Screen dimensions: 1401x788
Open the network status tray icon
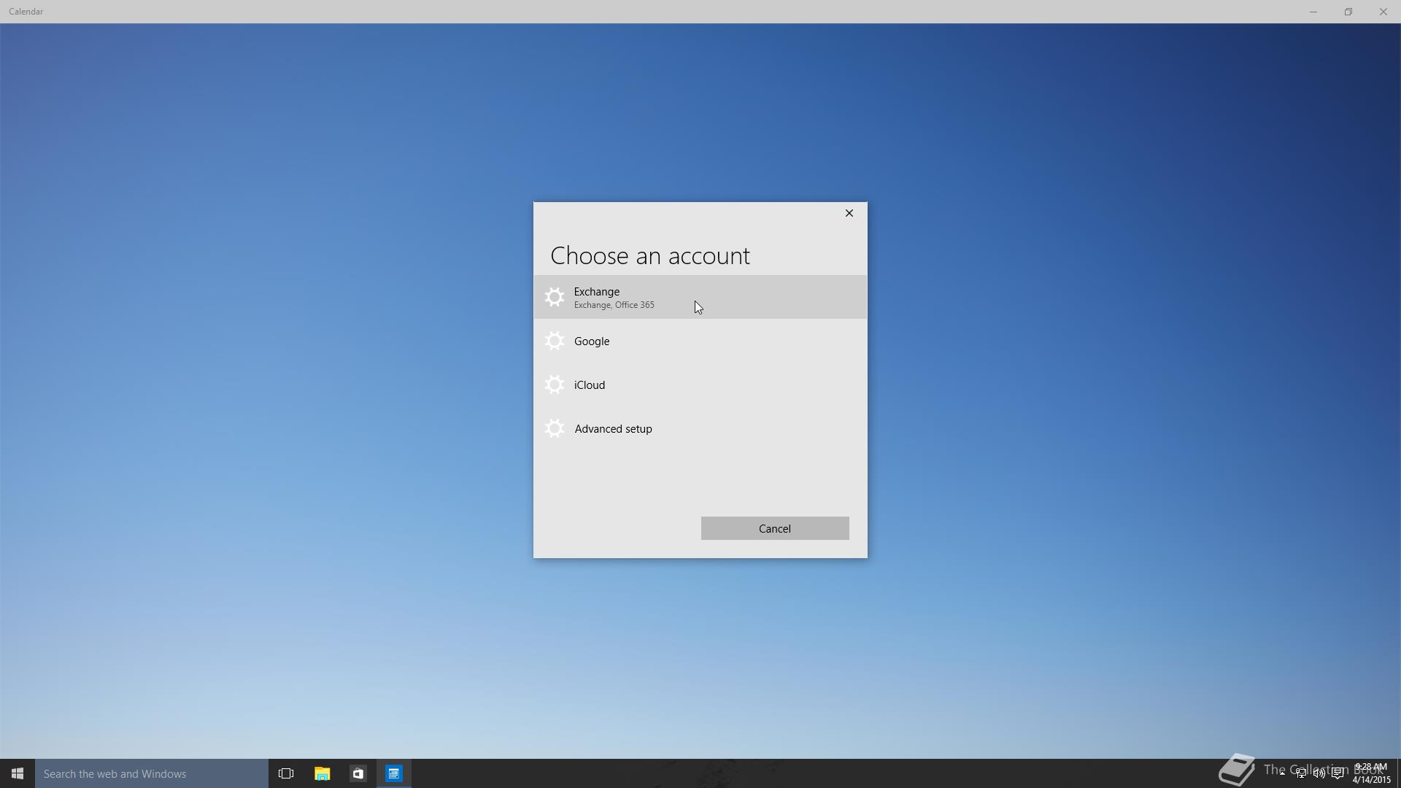coord(1301,773)
